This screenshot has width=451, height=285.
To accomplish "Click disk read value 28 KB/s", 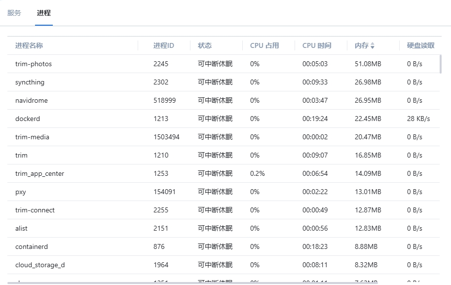I will tap(418, 119).
